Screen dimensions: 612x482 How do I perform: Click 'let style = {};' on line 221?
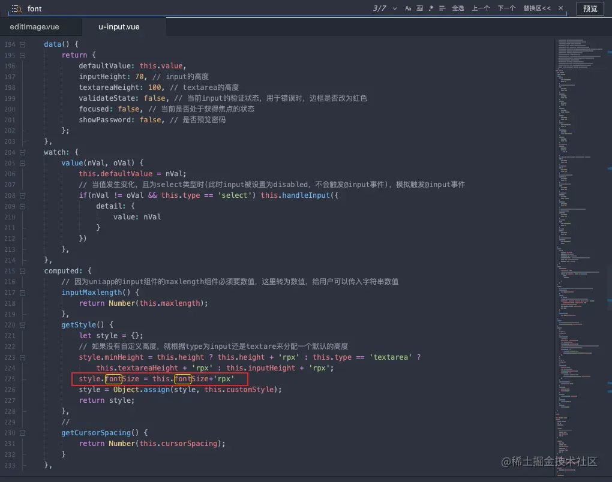coord(111,336)
